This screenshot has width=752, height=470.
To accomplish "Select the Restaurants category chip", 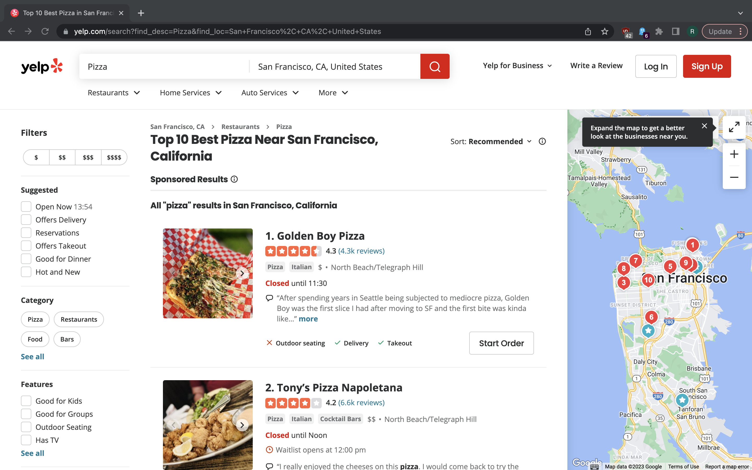I will tap(79, 319).
